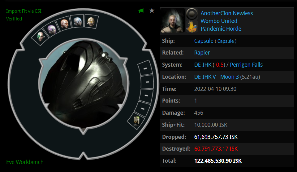The image size is (297, 172).
Task: Click the orange implant head icon
Action: pyautogui.click(x=64, y=24)
